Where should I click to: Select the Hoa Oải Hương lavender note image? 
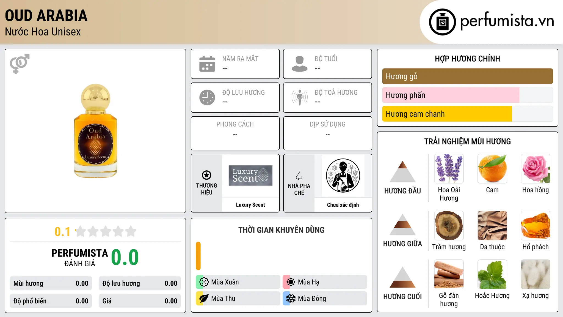coord(449,169)
